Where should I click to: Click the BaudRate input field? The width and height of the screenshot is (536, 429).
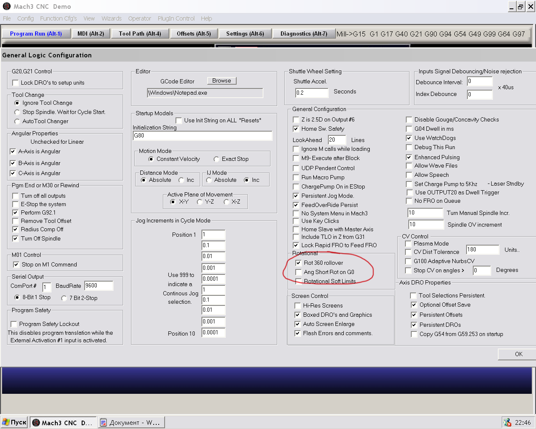(x=99, y=286)
